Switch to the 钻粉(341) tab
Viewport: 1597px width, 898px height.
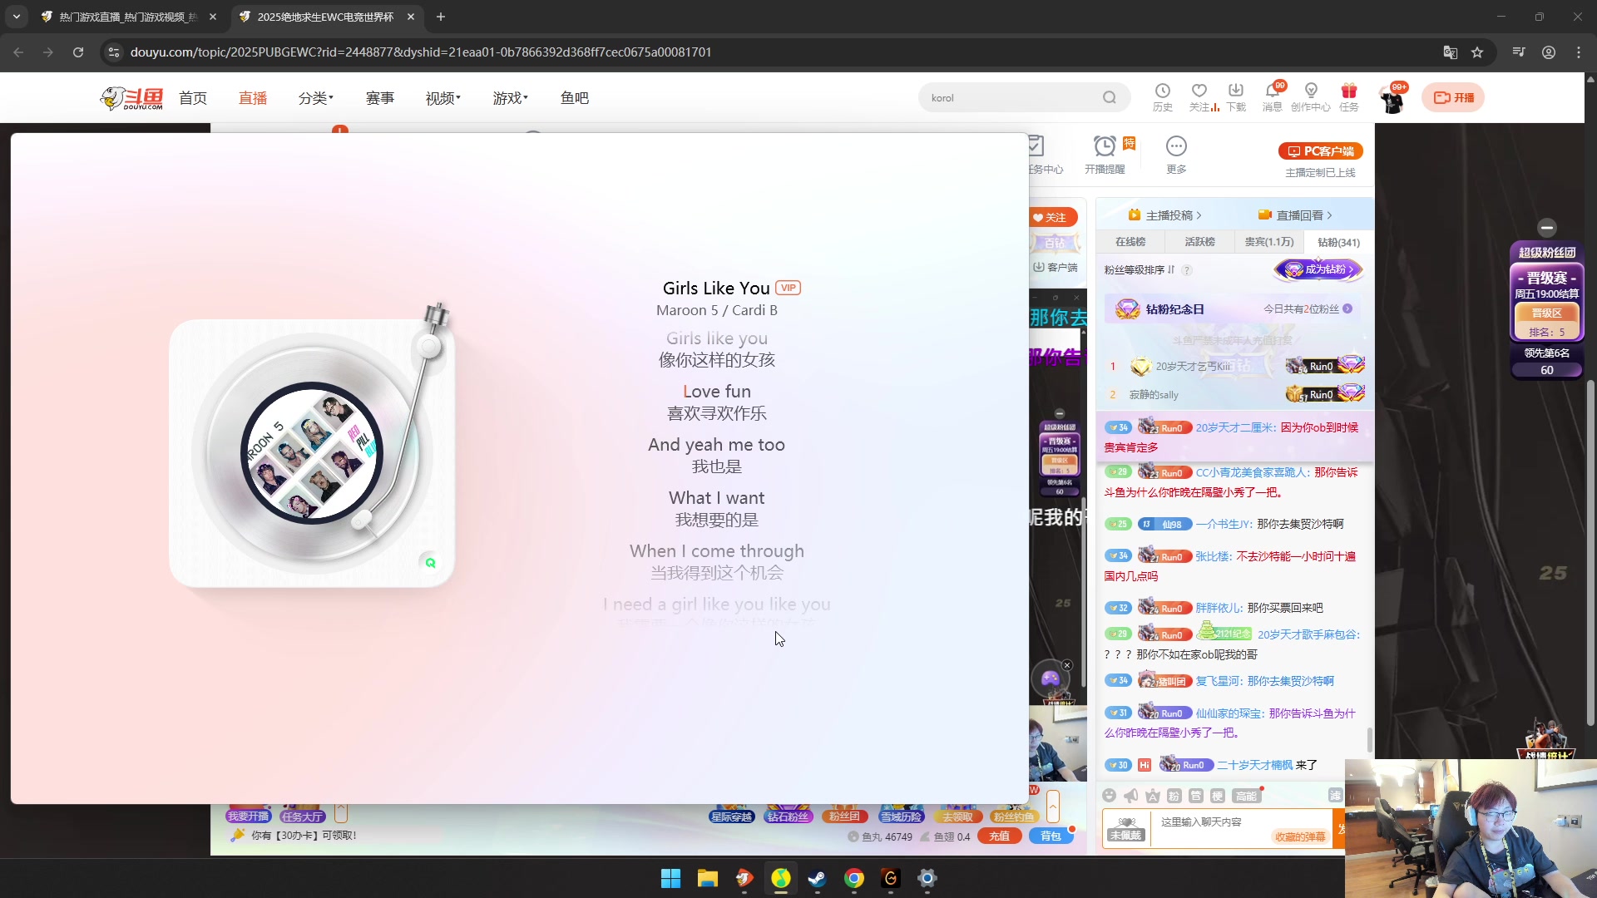[1338, 242]
